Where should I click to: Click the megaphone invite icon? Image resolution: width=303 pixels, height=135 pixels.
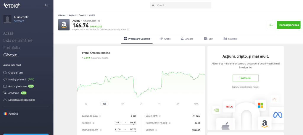[x=5, y=79]
